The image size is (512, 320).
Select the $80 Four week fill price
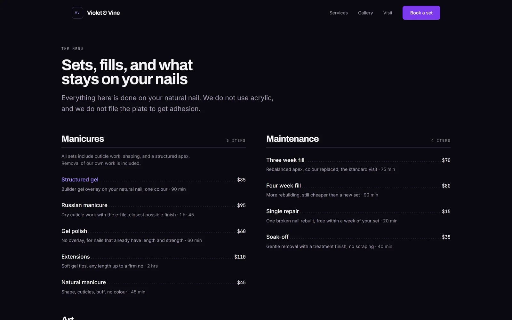446,186
